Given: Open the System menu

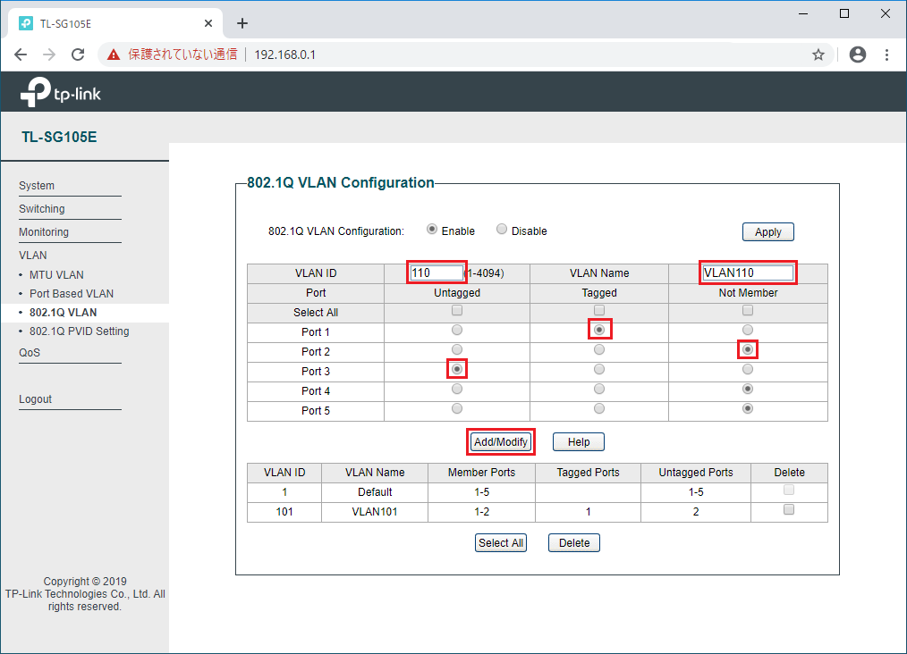Looking at the screenshot, I should [x=37, y=186].
